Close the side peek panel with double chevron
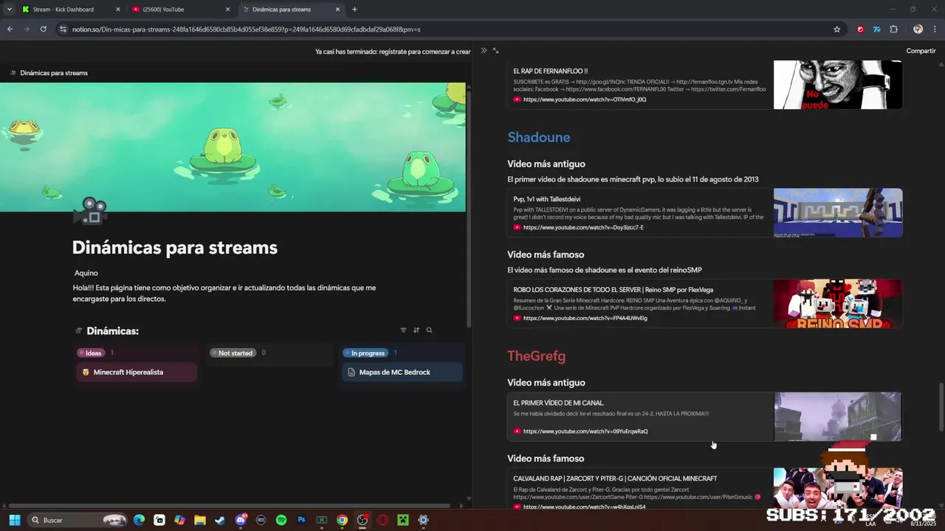The height and width of the screenshot is (531, 945). point(484,51)
